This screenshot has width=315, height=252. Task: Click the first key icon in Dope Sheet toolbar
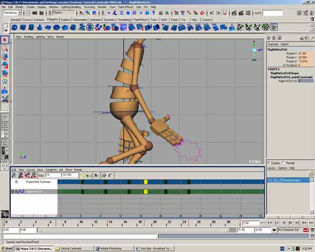pos(14,175)
